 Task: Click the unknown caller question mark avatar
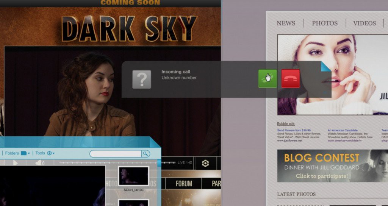(142, 79)
